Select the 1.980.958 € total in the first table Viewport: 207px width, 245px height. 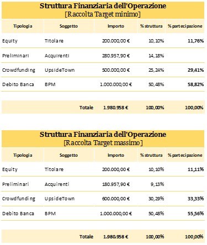pos(115,108)
